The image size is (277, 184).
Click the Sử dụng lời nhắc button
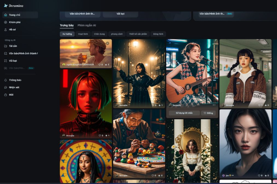184,113
